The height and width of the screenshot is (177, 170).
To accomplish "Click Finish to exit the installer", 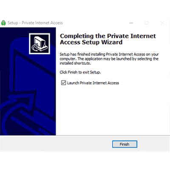I will 125,144.
